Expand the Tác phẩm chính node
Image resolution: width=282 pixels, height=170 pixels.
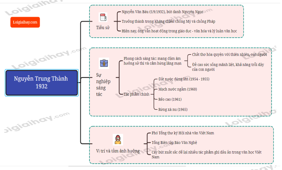136,94
